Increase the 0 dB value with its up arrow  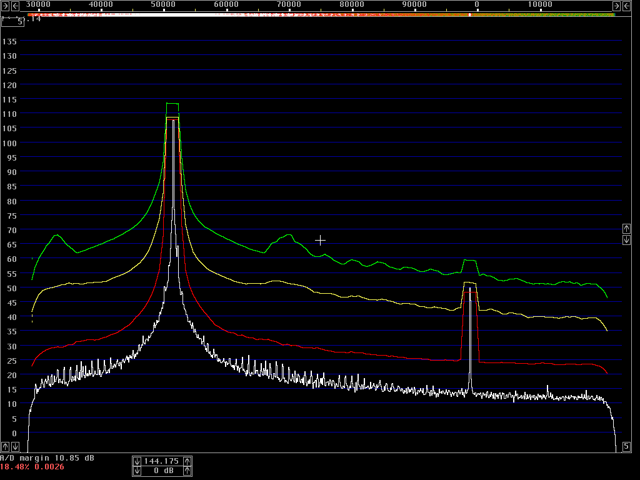187,471
